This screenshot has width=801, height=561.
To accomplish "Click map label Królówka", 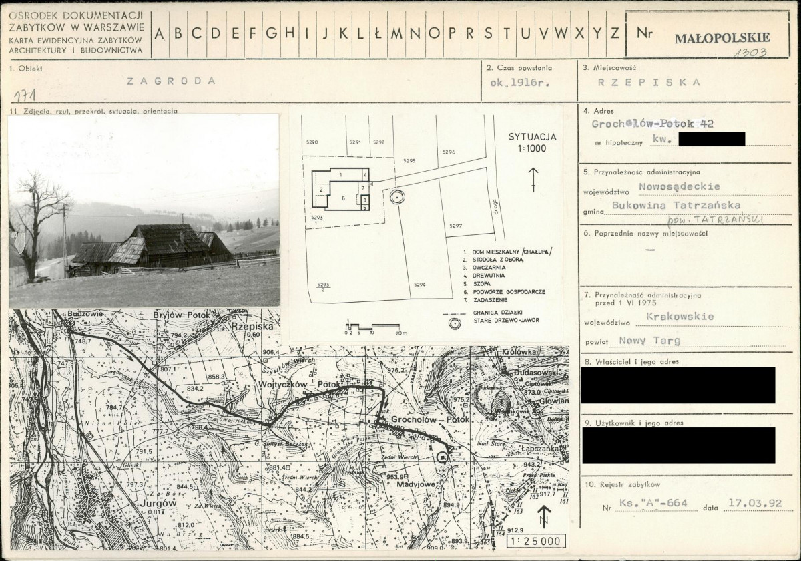I will click(518, 352).
